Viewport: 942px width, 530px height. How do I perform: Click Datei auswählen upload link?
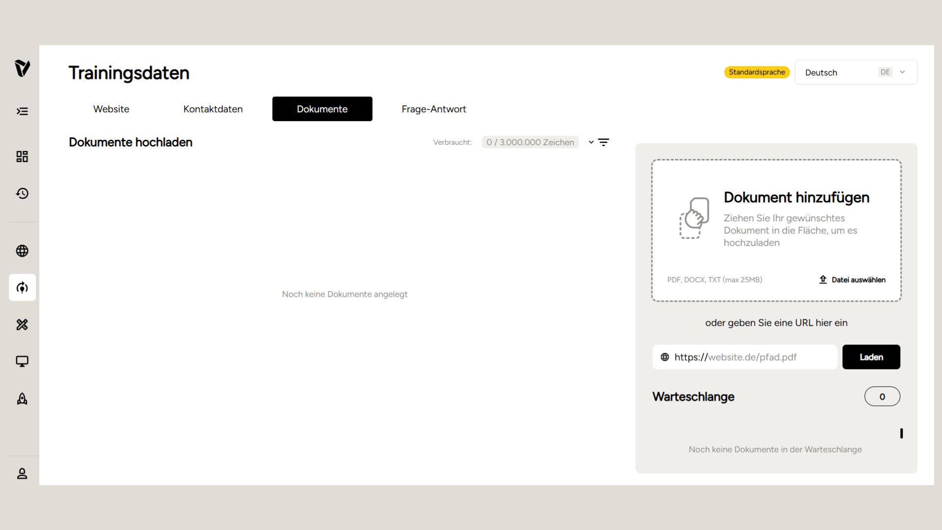click(x=853, y=280)
